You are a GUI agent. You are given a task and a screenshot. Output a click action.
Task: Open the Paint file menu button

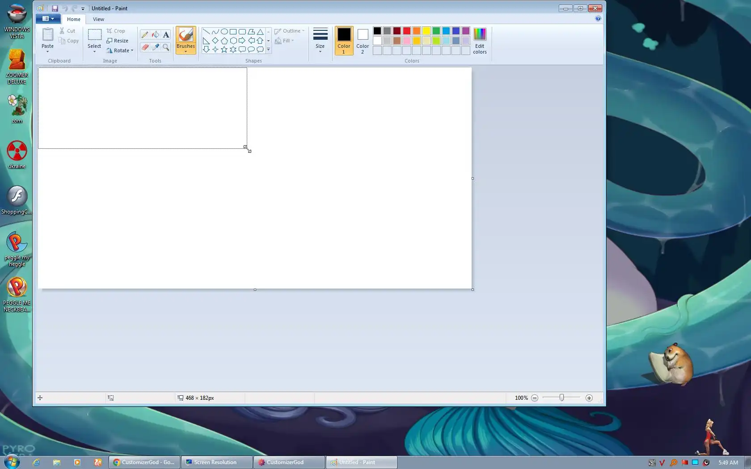click(x=48, y=19)
